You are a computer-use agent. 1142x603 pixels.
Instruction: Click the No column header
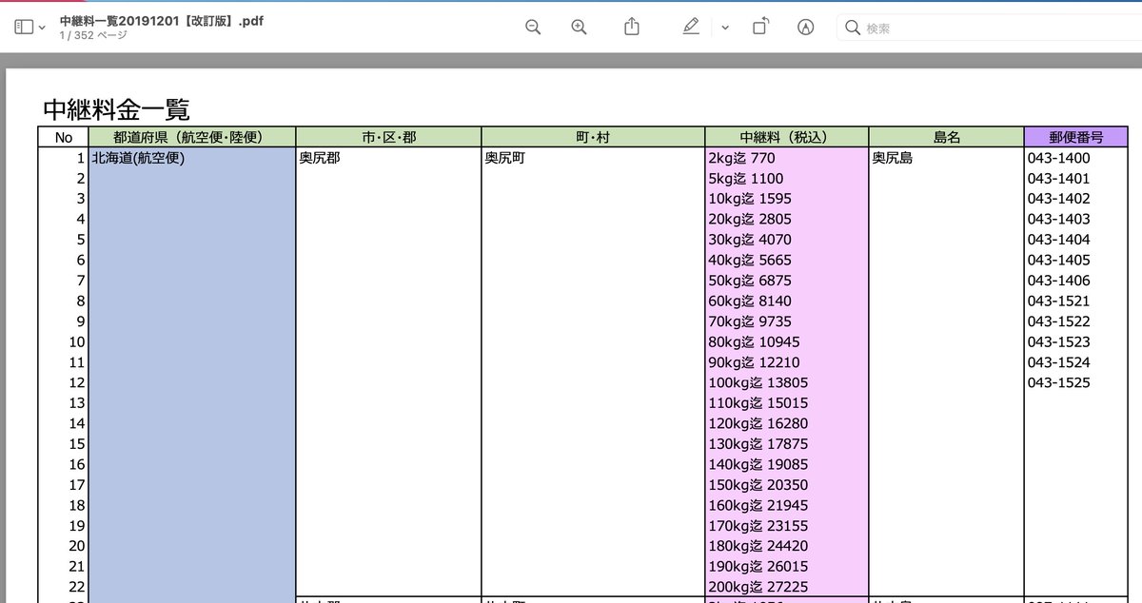coord(64,137)
